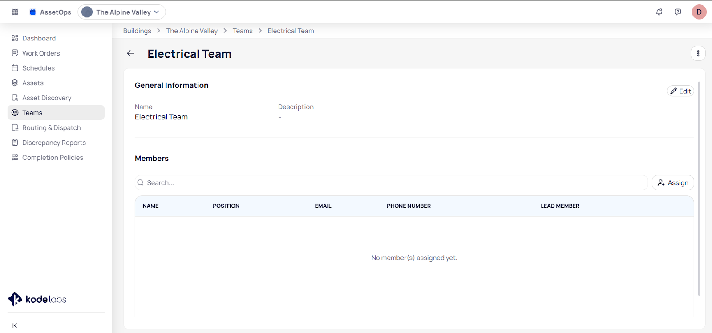The width and height of the screenshot is (712, 333).
Task: Navigate to Routing & Dispatch
Action: click(52, 128)
